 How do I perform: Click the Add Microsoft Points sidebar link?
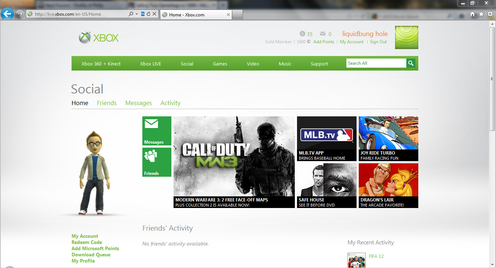point(95,249)
